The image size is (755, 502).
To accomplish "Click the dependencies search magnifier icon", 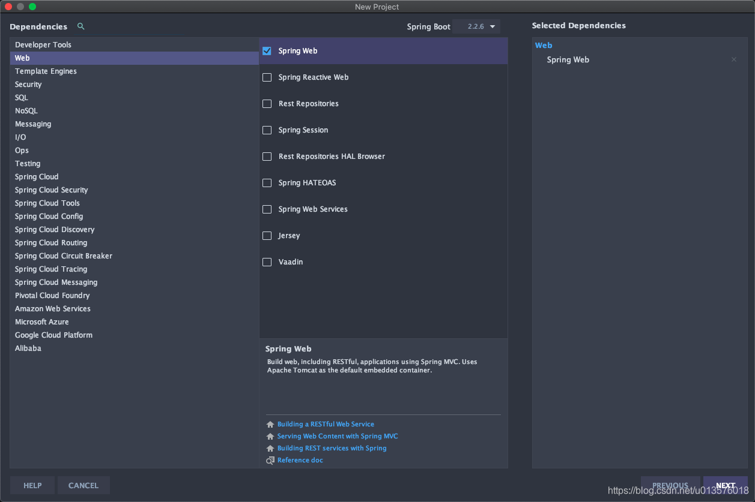I will (x=81, y=26).
